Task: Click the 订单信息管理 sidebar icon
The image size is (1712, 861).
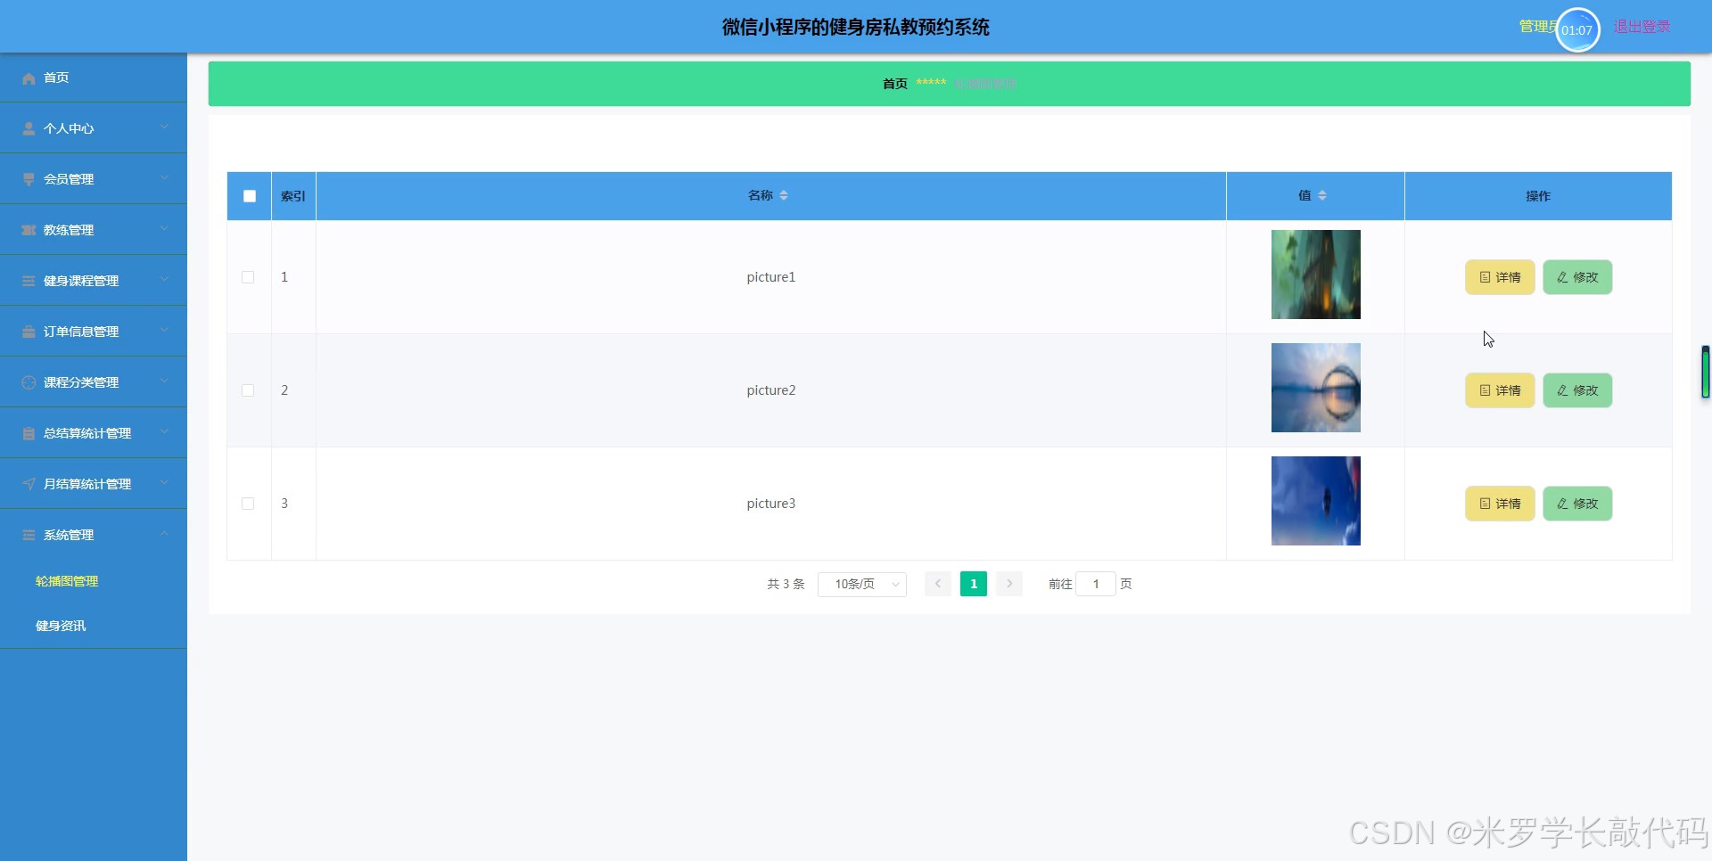Action: (x=29, y=332)
